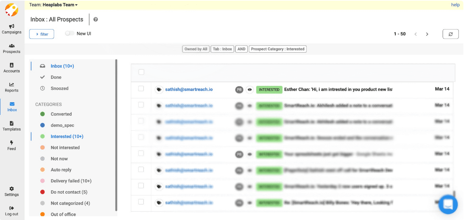Open the tag icon on Esther Chan's email
This screenshot has height=220, width=464.
pos(159,90)
